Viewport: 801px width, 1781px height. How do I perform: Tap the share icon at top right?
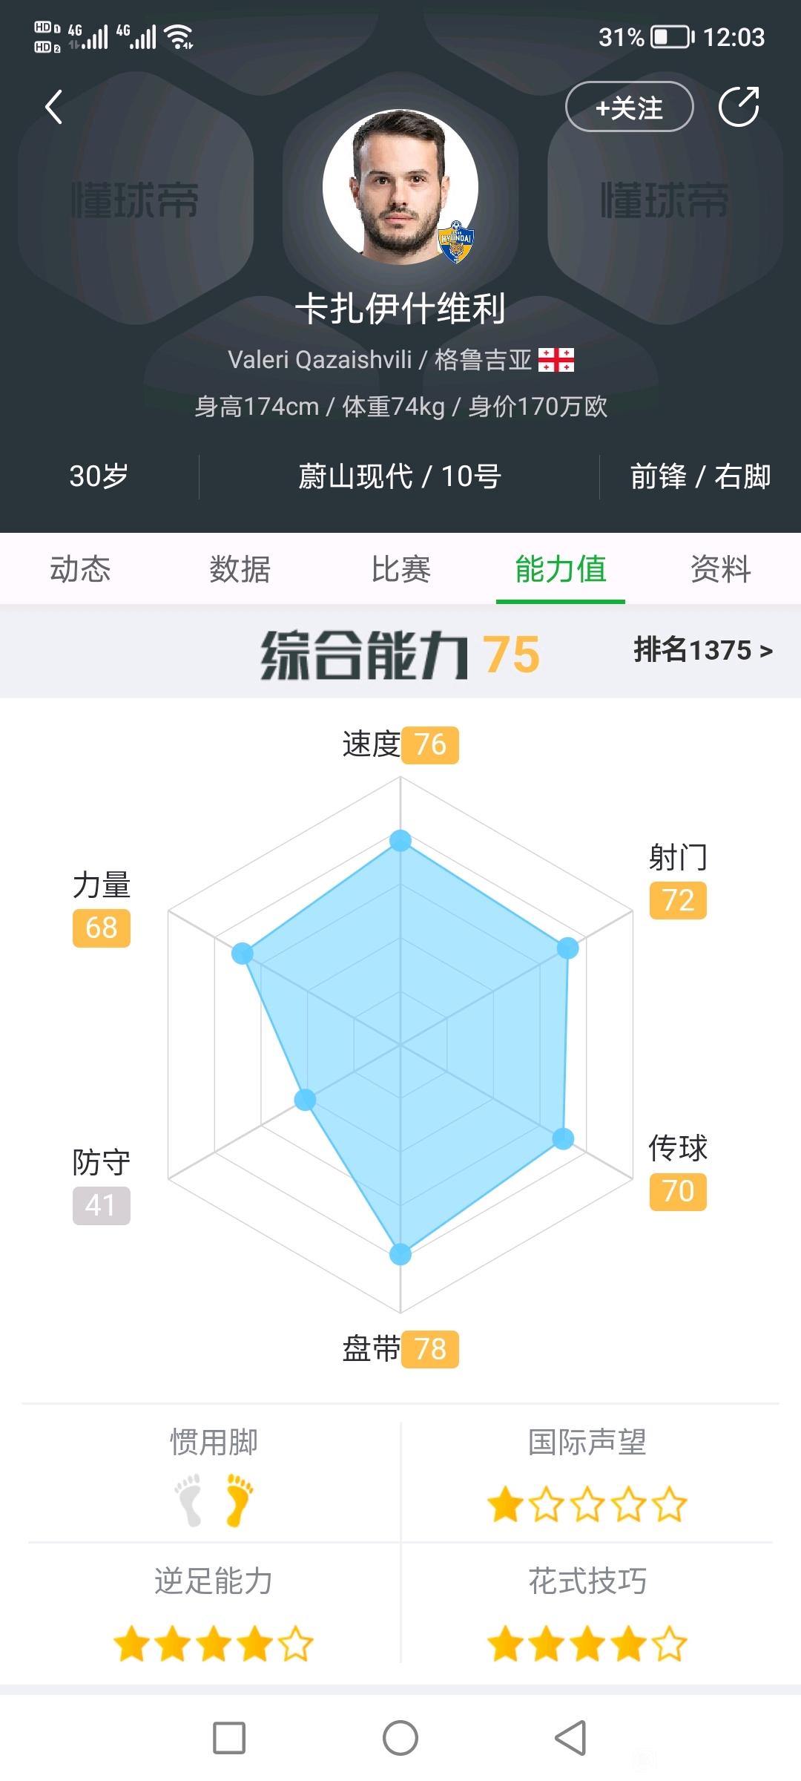pos(739,107)
